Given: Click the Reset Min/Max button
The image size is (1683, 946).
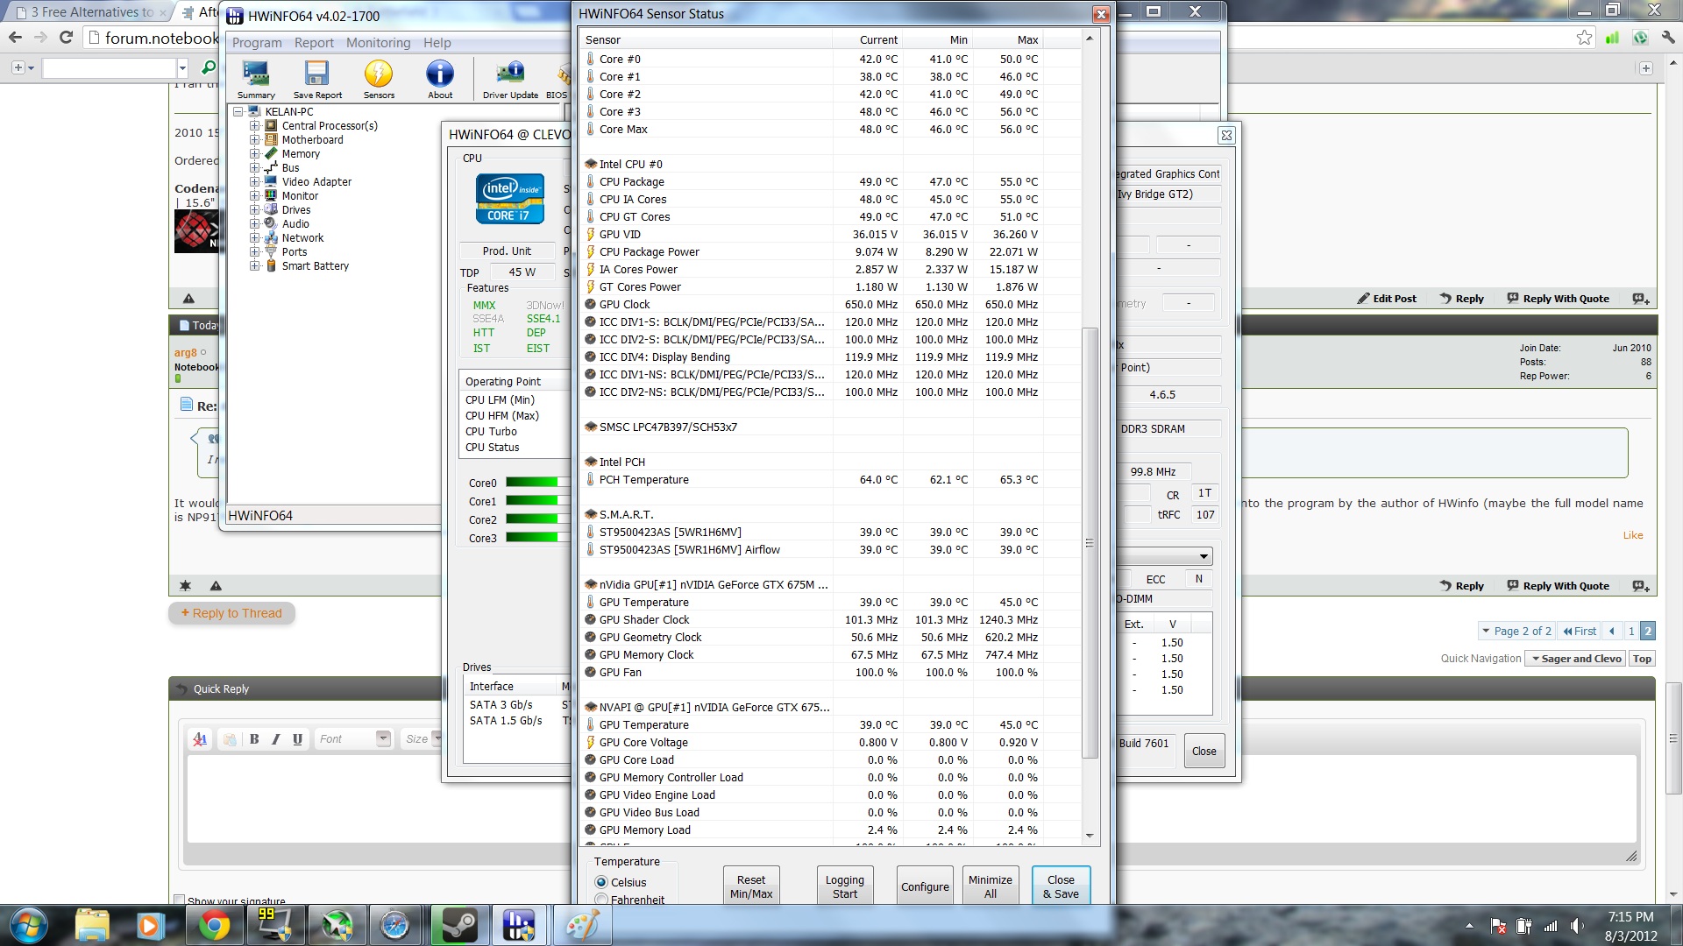Looking at the screenshot, I should tap(751, 886).
